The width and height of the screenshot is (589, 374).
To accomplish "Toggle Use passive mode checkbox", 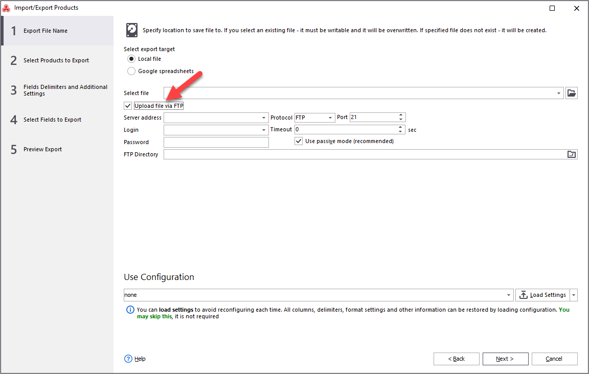I will (x=299, y=141).
